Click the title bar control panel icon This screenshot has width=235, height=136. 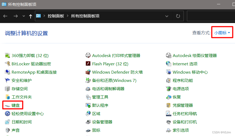click(x=4, y=4)
